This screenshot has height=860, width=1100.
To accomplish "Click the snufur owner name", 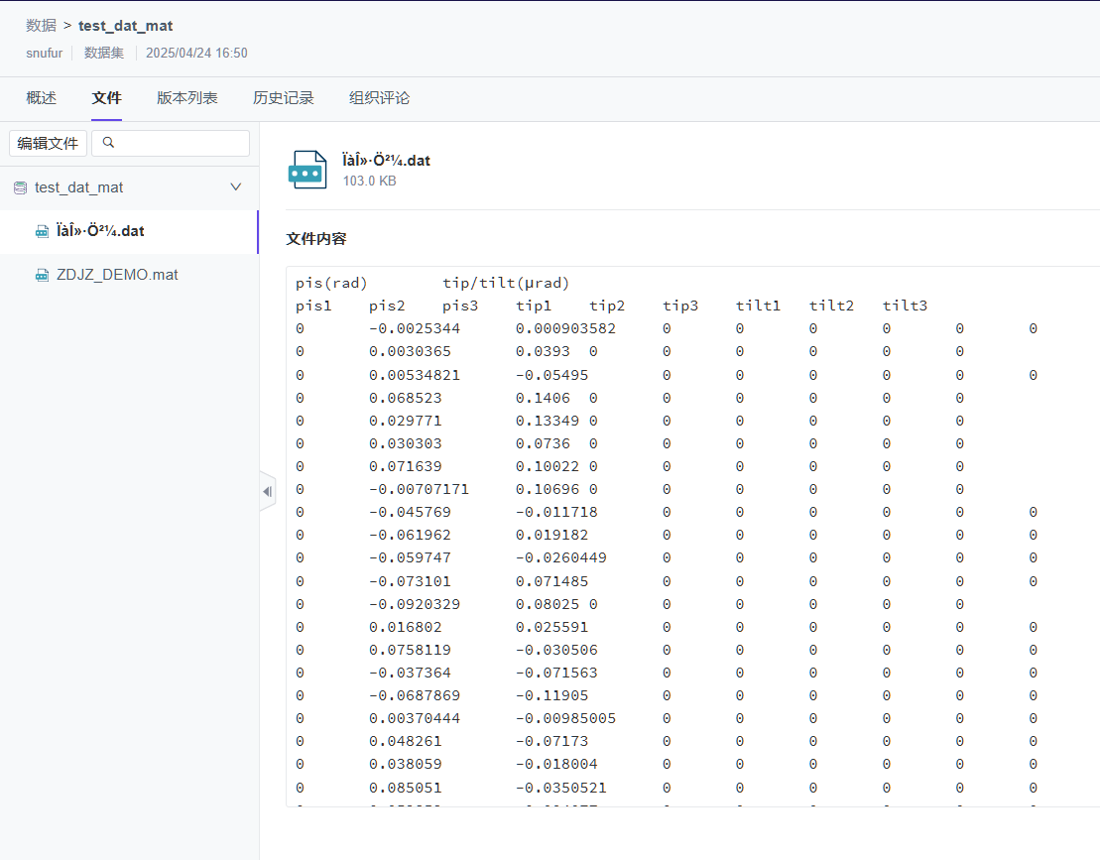I will tap(45, 54).
